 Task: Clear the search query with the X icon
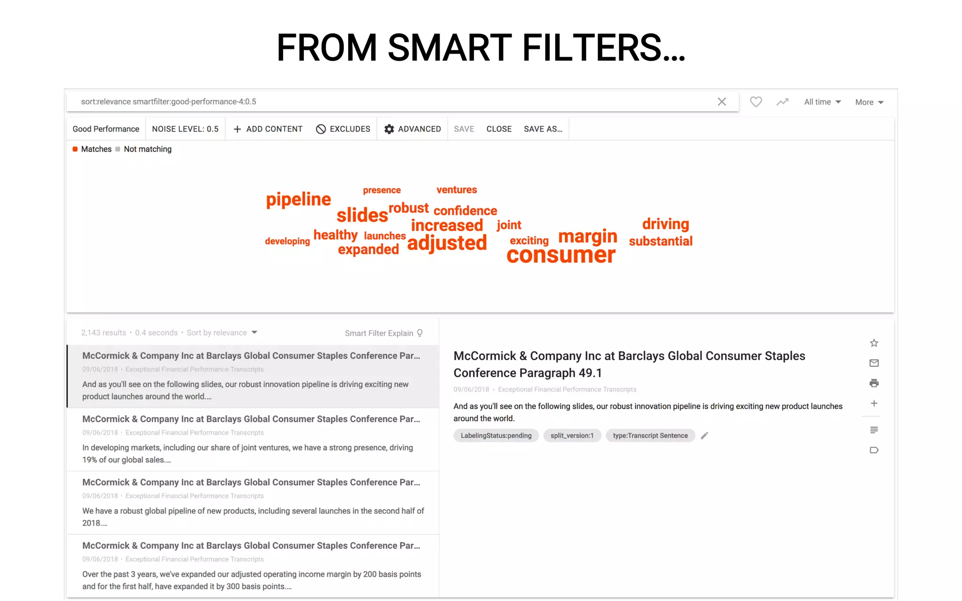coord(722,101)
